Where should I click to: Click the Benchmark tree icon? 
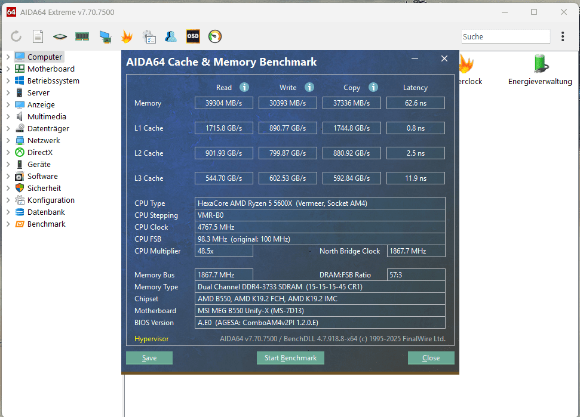pyautogui.click(x=20, y=224)
